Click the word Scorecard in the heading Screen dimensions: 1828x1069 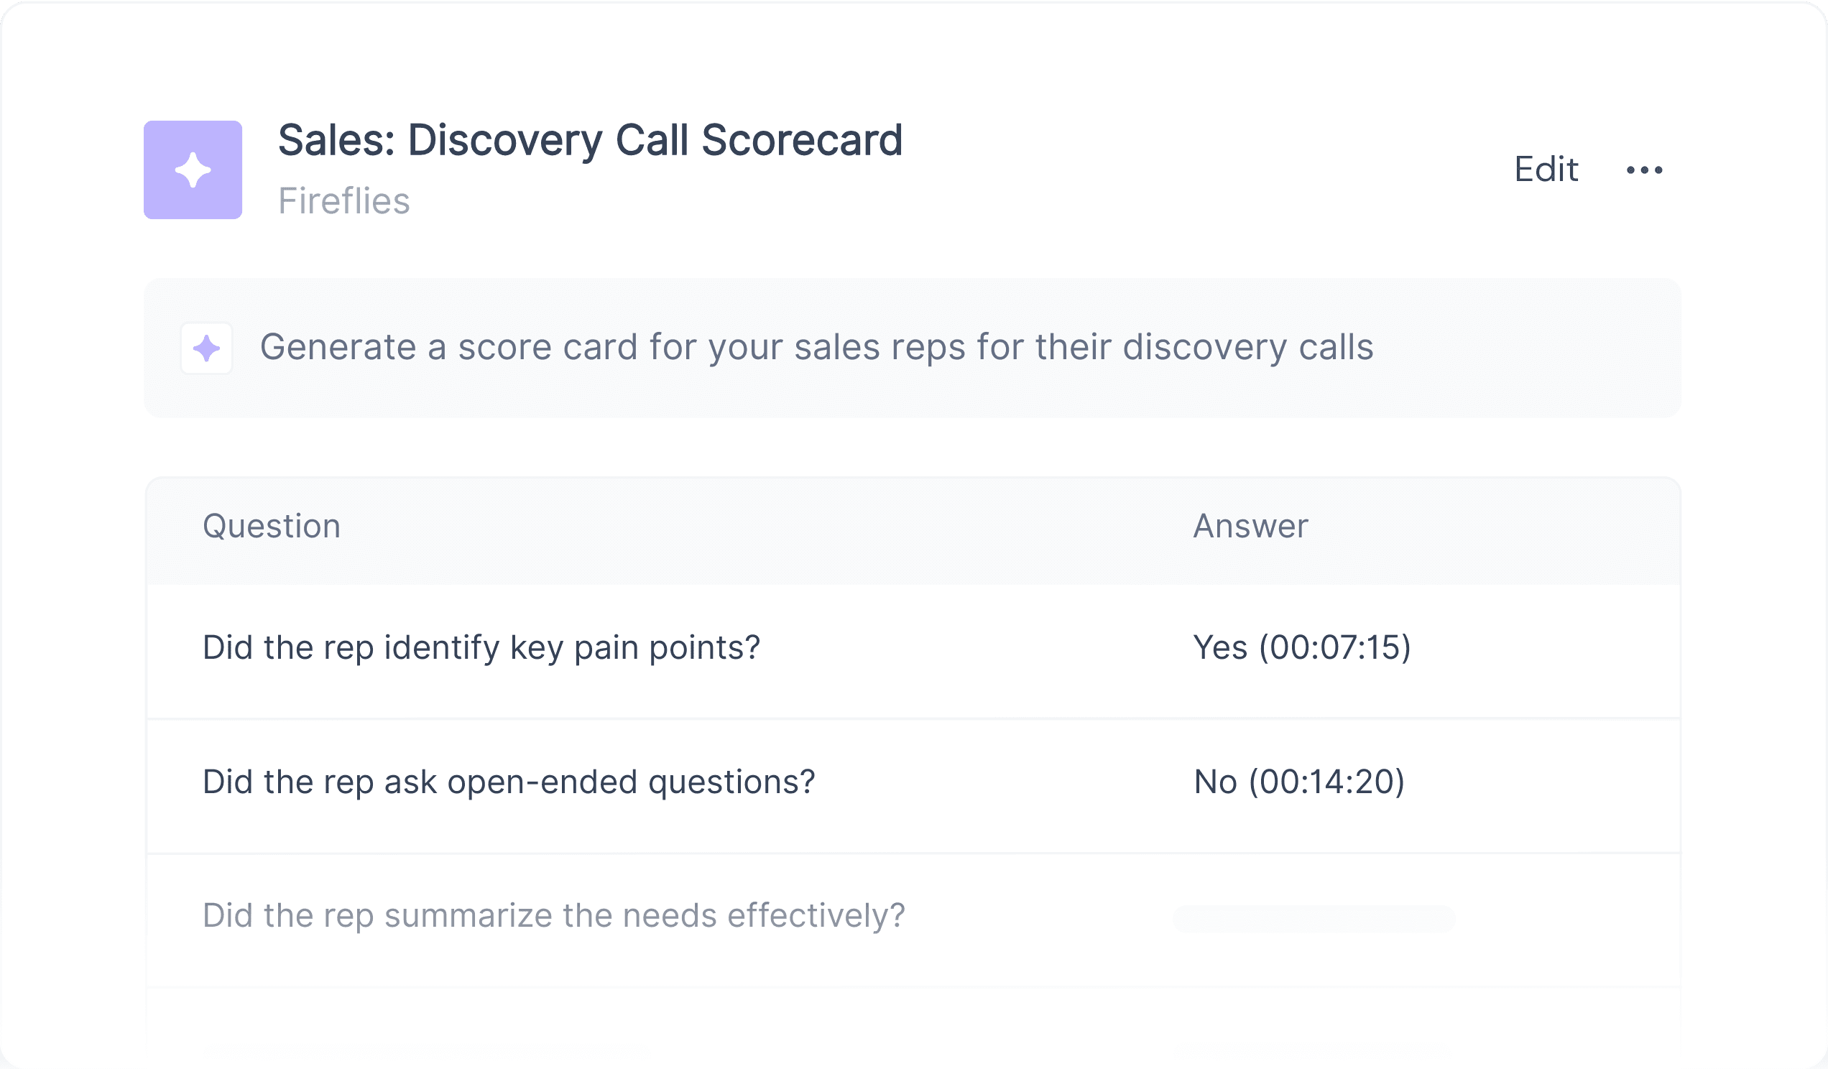coord(802,140)
